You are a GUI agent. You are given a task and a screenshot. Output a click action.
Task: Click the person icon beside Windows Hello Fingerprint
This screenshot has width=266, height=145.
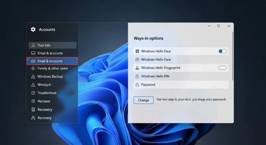(x=137, y=68)
